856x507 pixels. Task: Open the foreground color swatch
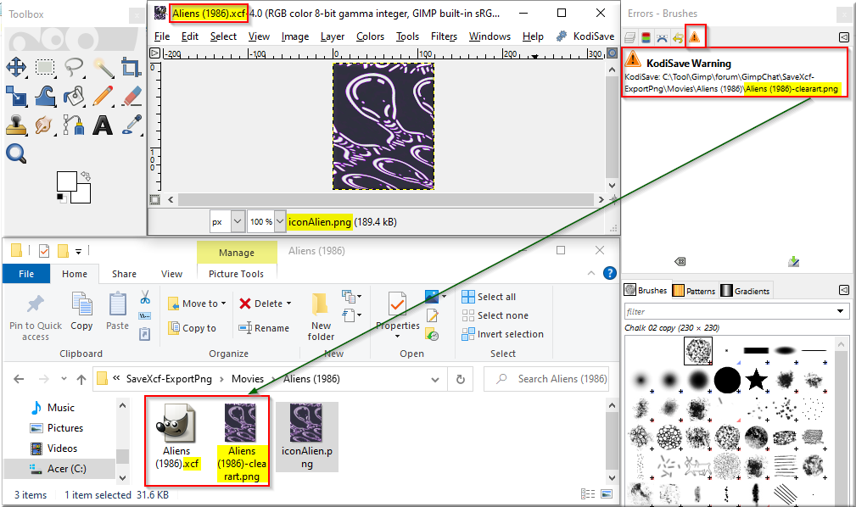pyautogui.click(x=67, y=181)
